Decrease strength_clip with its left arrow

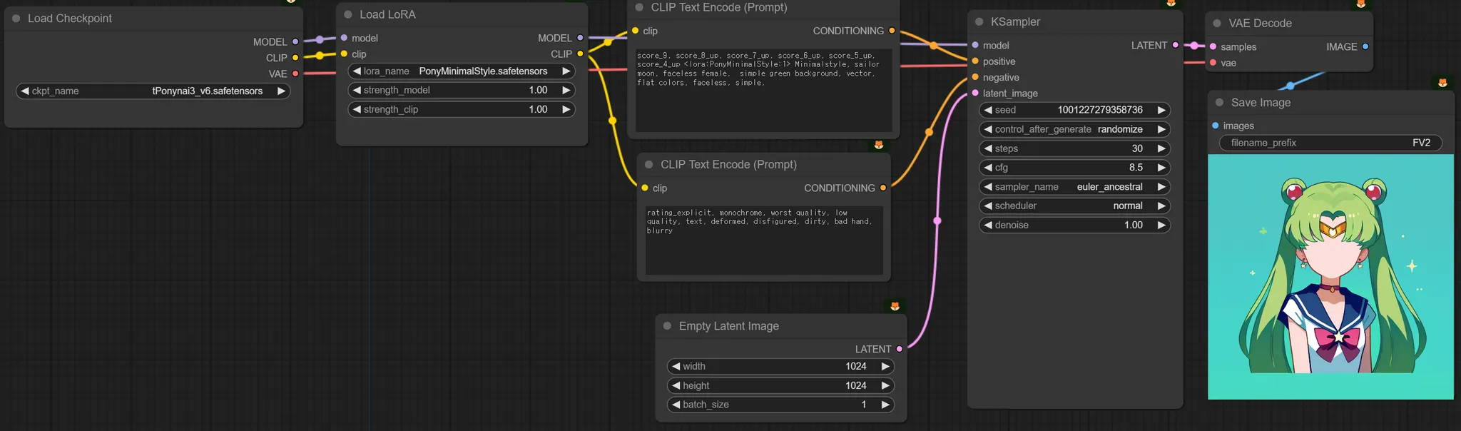(357, 109)
